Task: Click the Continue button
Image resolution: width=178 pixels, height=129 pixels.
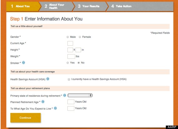Action: tap(25, 118)
